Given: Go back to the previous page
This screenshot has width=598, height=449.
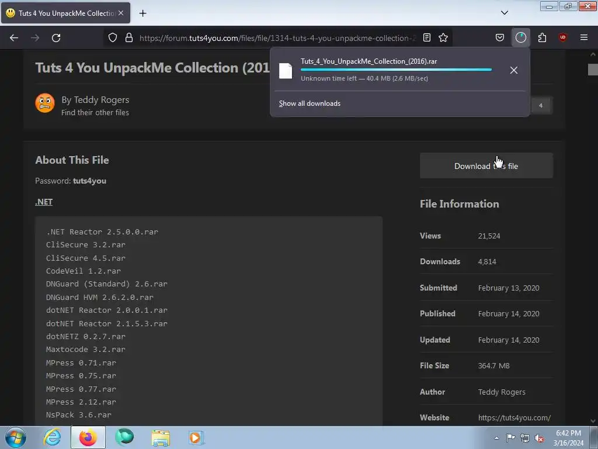Looking at the screenshot, I should click(14, 38).
